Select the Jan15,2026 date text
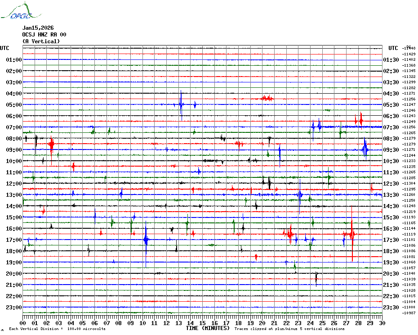 coord(38,28)
